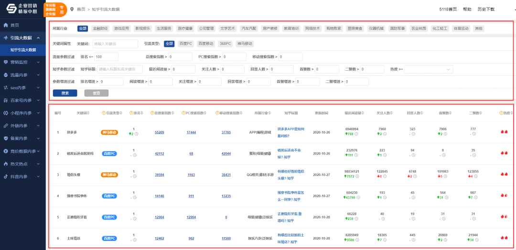Click the link icon beside 外链内参
Viewport: 516px width, 250px height.
[6, 125]
